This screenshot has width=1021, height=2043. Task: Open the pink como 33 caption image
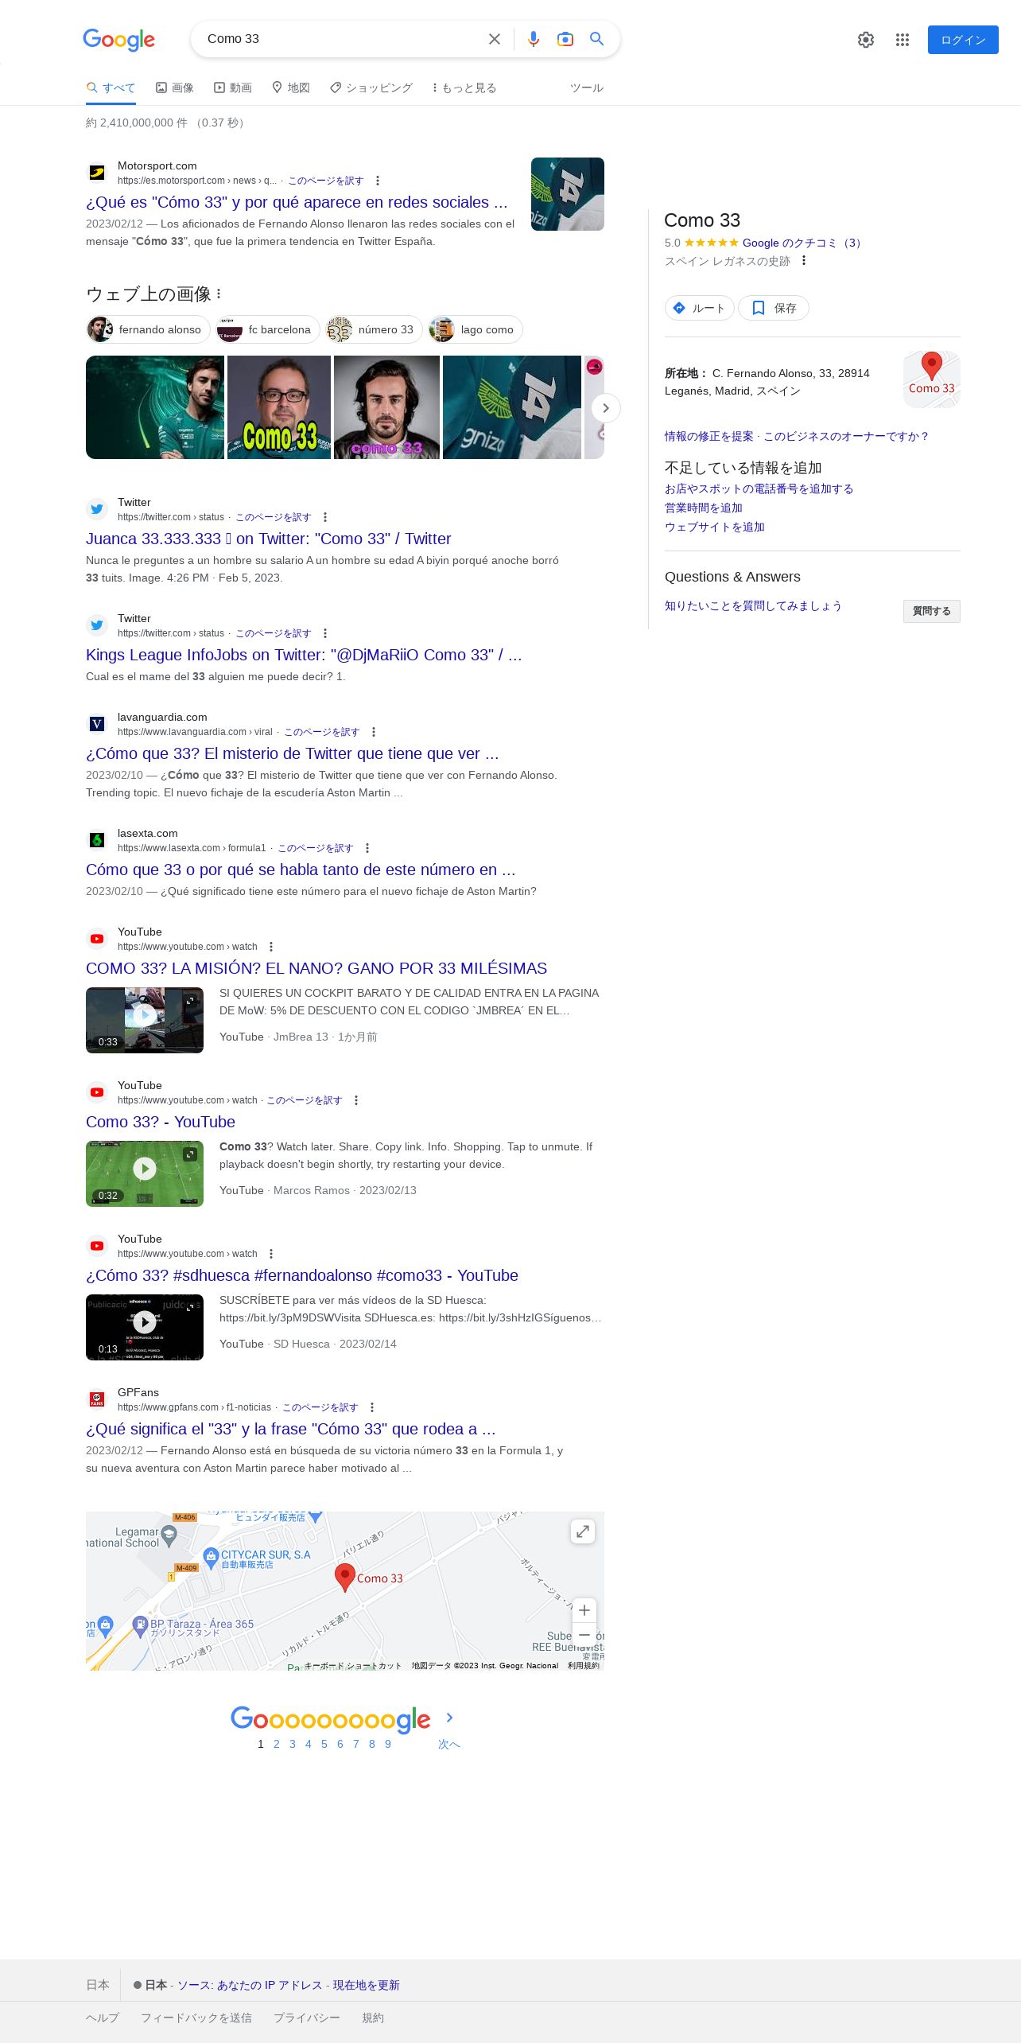click(x=386, y=407)
